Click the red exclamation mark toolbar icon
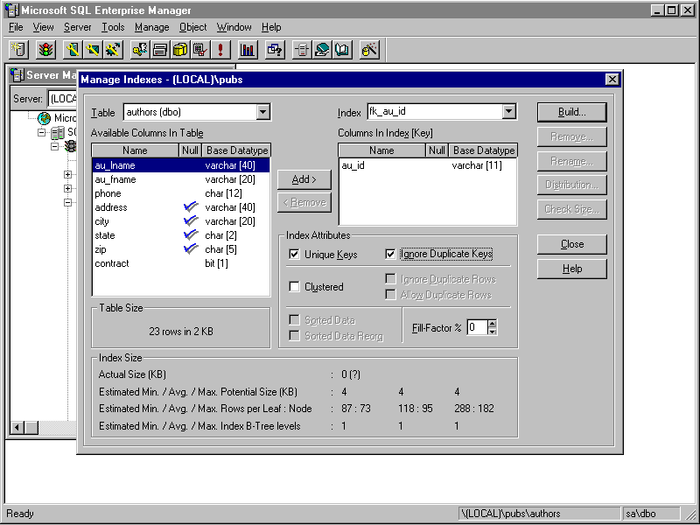 [x=220, y=50]
